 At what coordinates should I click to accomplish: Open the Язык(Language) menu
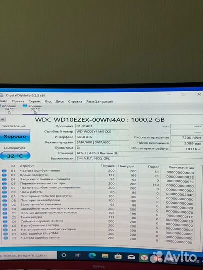pos(99,102)
